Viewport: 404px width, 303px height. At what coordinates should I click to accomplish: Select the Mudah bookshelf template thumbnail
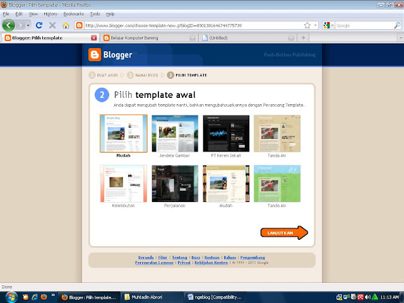(226, 184)
